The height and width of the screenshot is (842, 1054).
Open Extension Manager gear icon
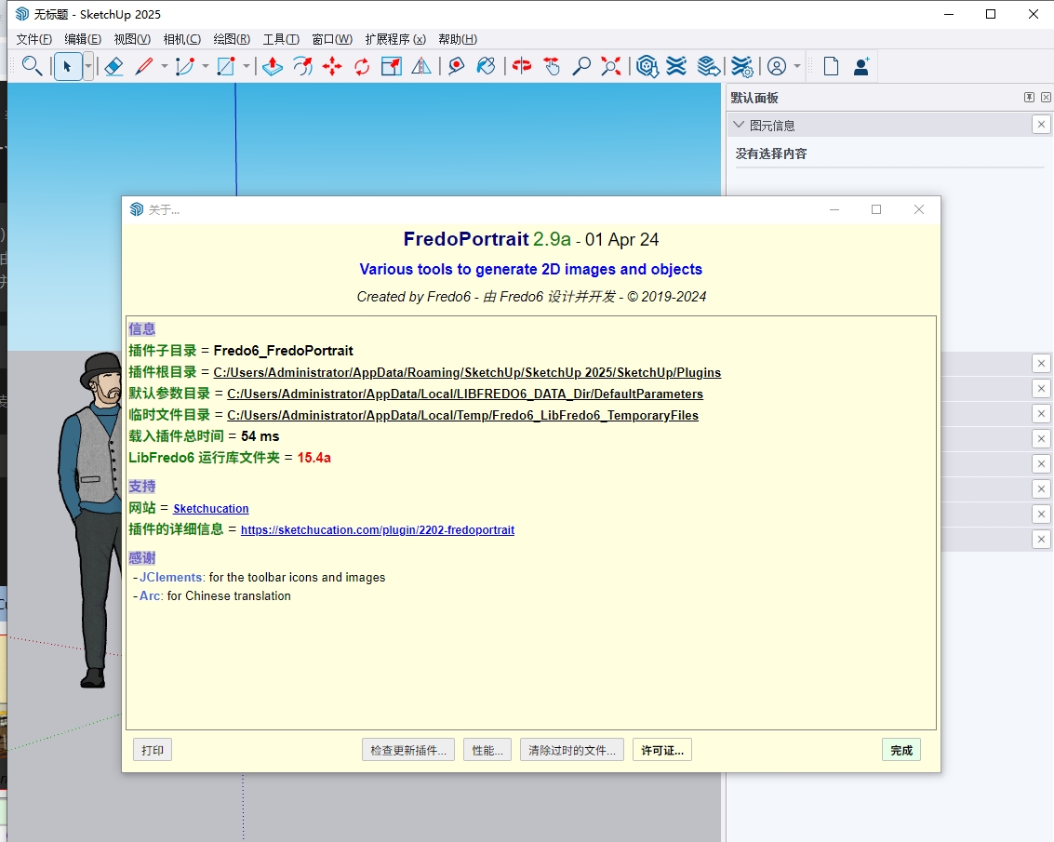click(x=741, y=66)
